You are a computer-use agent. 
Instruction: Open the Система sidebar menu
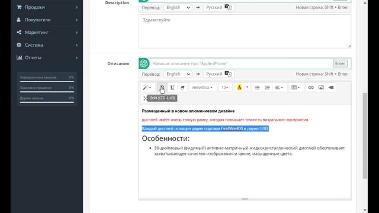click(47, 45)
